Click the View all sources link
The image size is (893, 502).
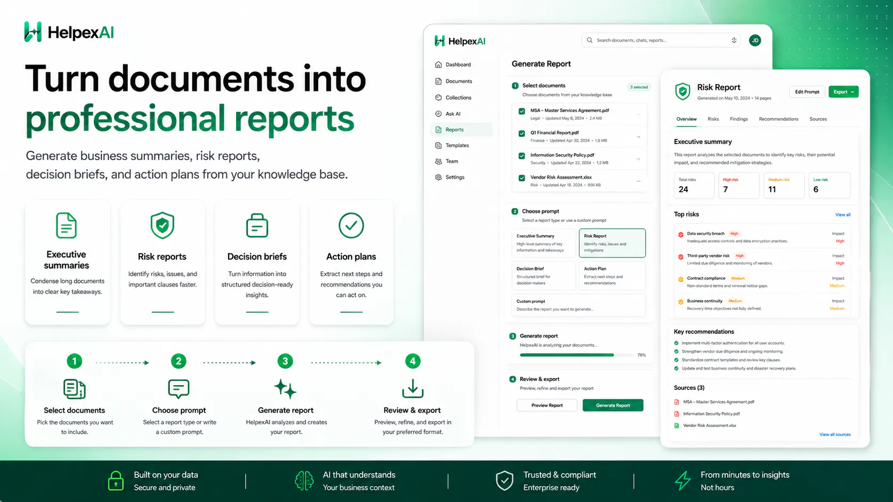click(x=835, y=434)
